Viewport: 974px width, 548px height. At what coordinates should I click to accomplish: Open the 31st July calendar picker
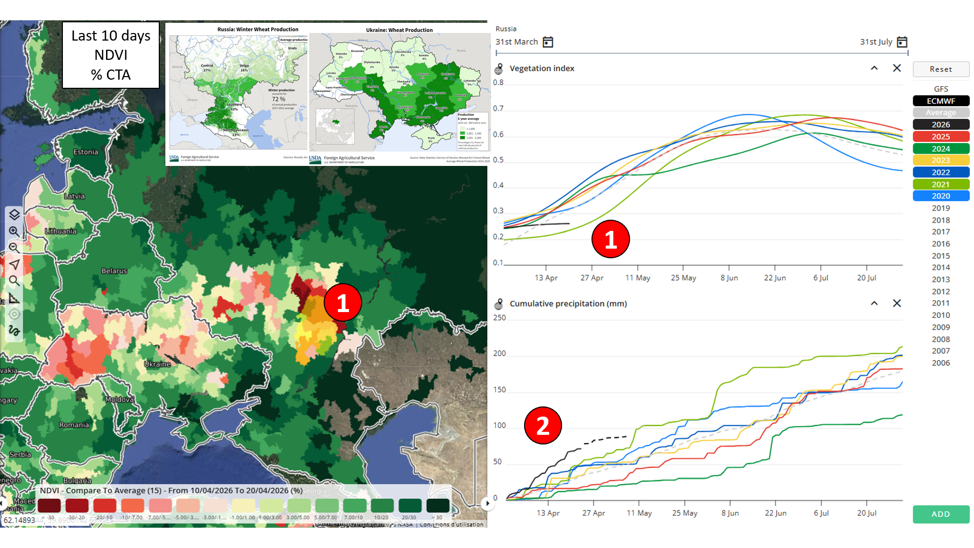[902, 42]
